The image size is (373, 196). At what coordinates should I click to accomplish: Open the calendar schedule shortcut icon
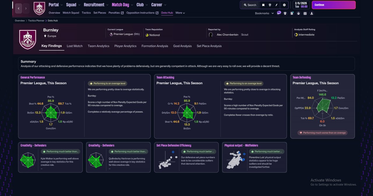click(305, 13)
